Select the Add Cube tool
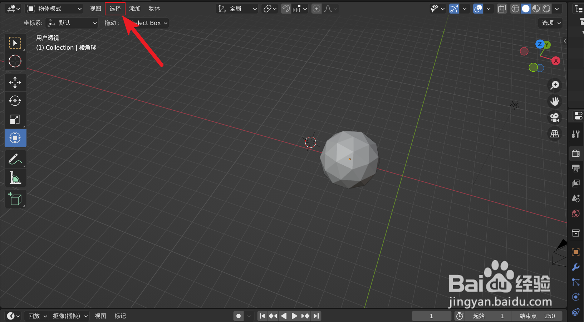584x322 pixels. 15,198
